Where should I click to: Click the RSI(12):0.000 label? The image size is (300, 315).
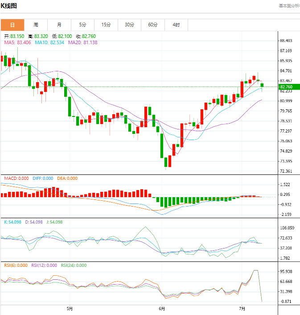[44, 265]
